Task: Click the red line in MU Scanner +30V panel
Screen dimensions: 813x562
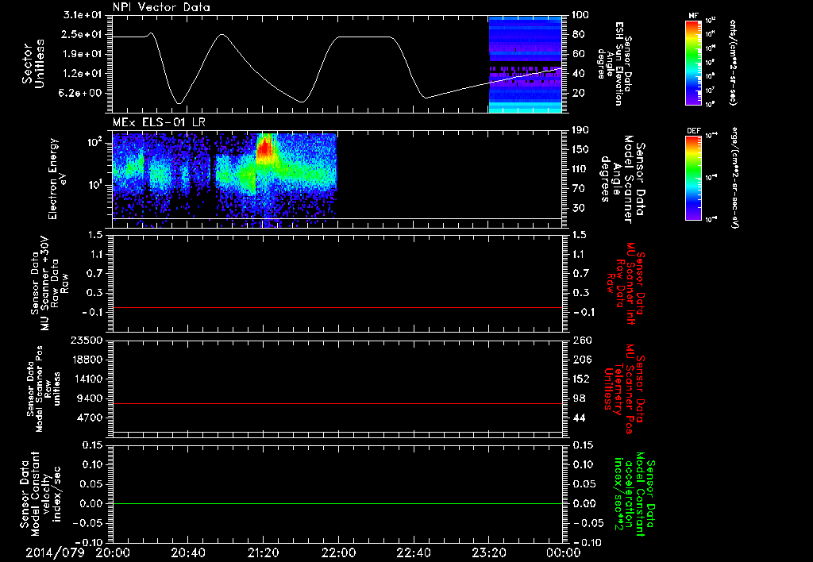Action: 337,307
